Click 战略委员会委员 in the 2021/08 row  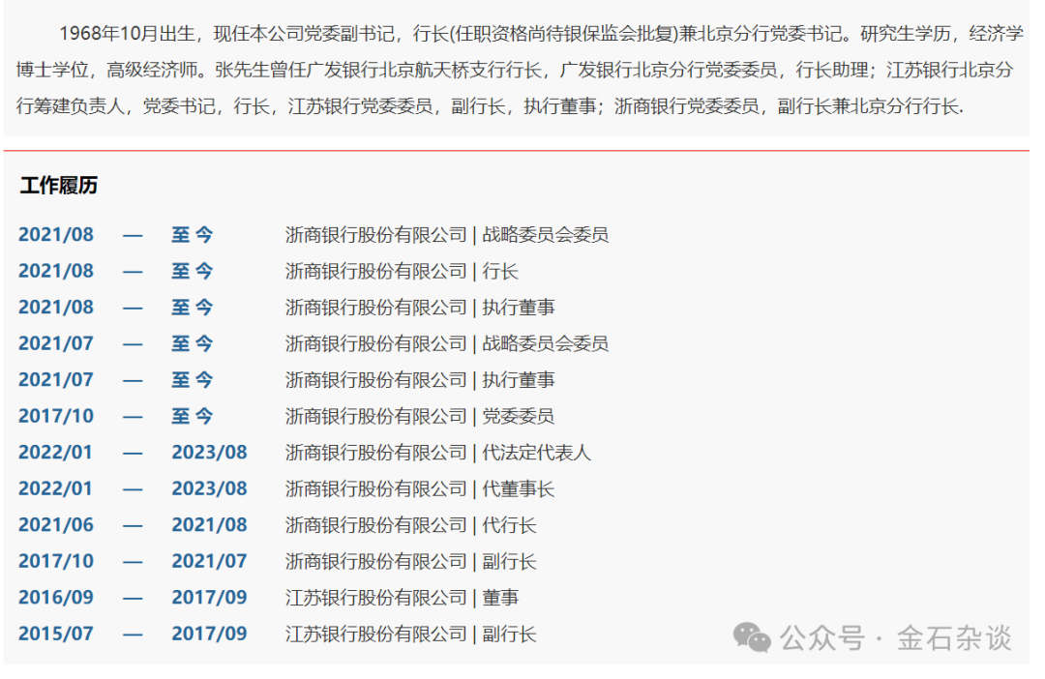click(x=545, y=234)
